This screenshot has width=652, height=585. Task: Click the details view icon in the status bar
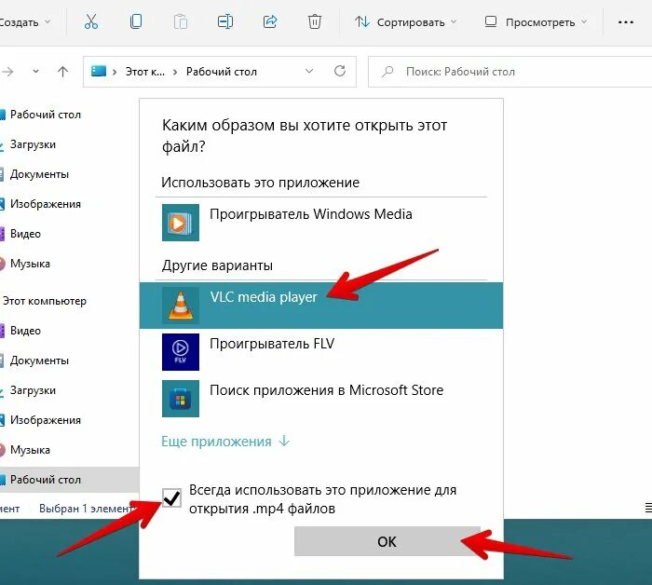coord(648,508)
